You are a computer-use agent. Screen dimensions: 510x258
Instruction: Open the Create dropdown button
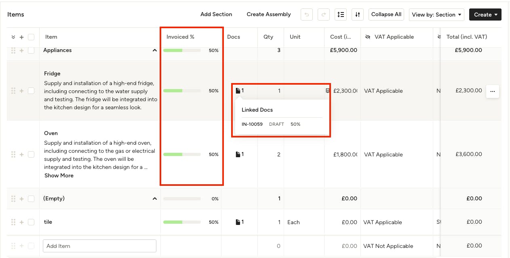point(485,15)
